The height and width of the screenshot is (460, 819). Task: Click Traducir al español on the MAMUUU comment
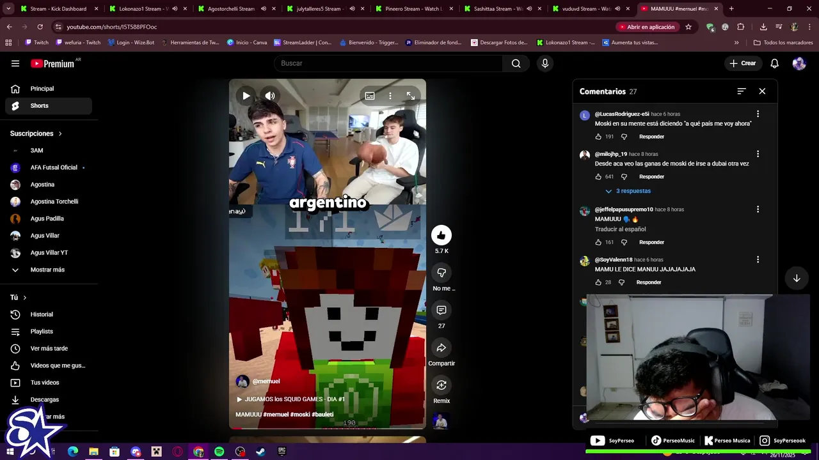[620, 229]
